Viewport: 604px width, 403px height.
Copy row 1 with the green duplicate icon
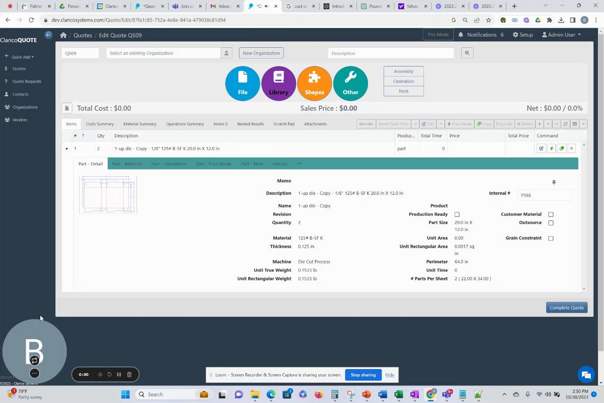pos(562,148)
